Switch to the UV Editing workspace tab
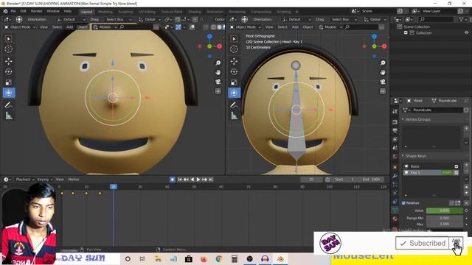This screenshot has width=472, height=265. pyautogui.click(x=147, y=12)
